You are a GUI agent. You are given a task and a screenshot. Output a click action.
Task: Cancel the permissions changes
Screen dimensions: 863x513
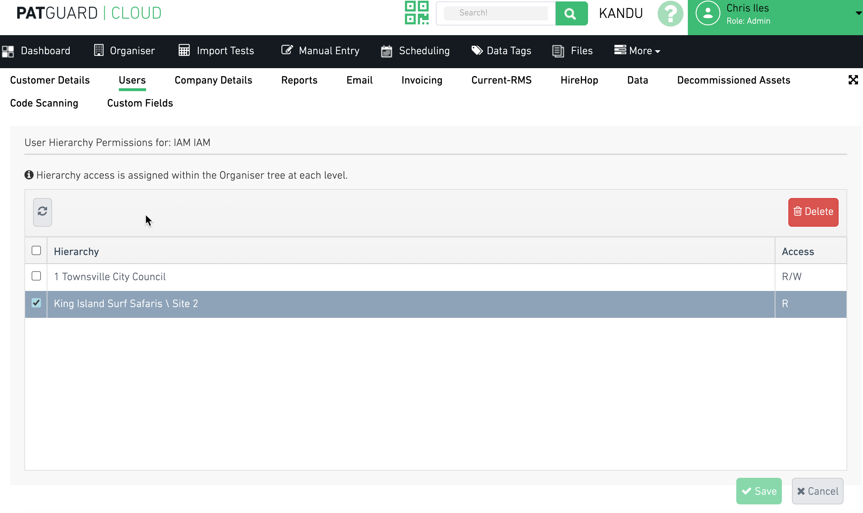coord(817,491)
